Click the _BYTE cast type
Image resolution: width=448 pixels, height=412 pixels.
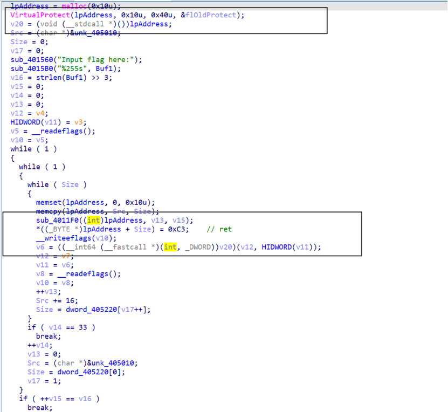click(61, 229)
